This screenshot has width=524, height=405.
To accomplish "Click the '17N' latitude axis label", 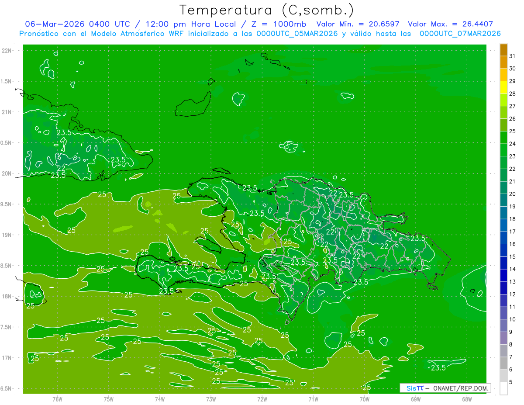I will pyautogui.click(x=6, y=358).
